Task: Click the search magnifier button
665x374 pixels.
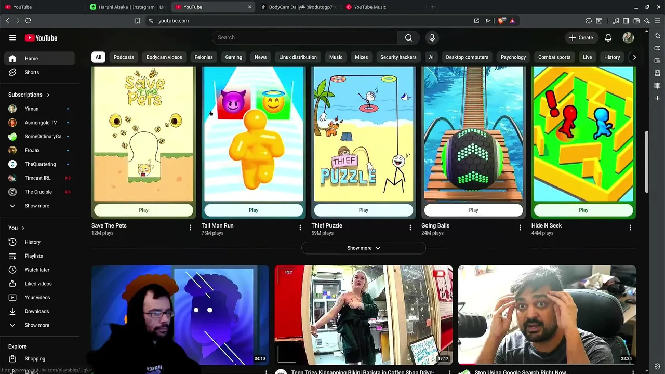Action: pyautogui.click(x=409, y=37)
